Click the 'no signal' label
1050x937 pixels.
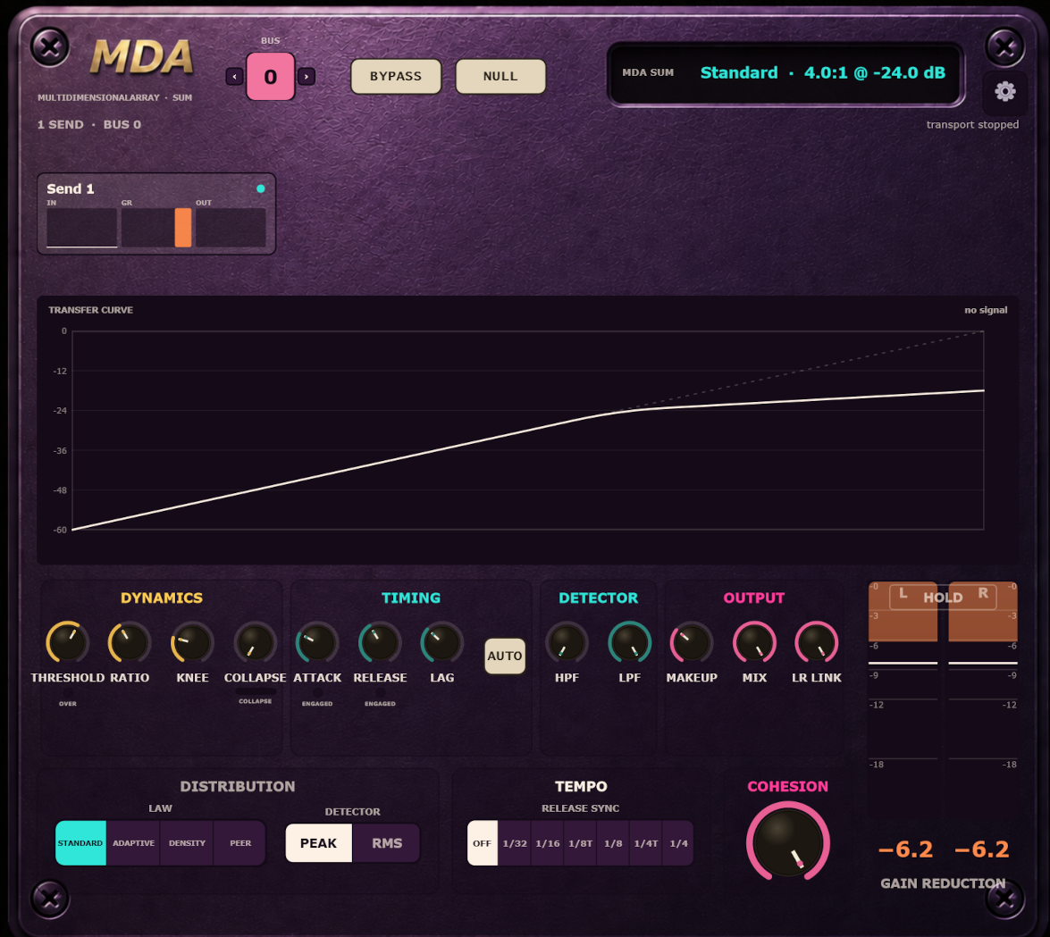click(x=986, y=310)
